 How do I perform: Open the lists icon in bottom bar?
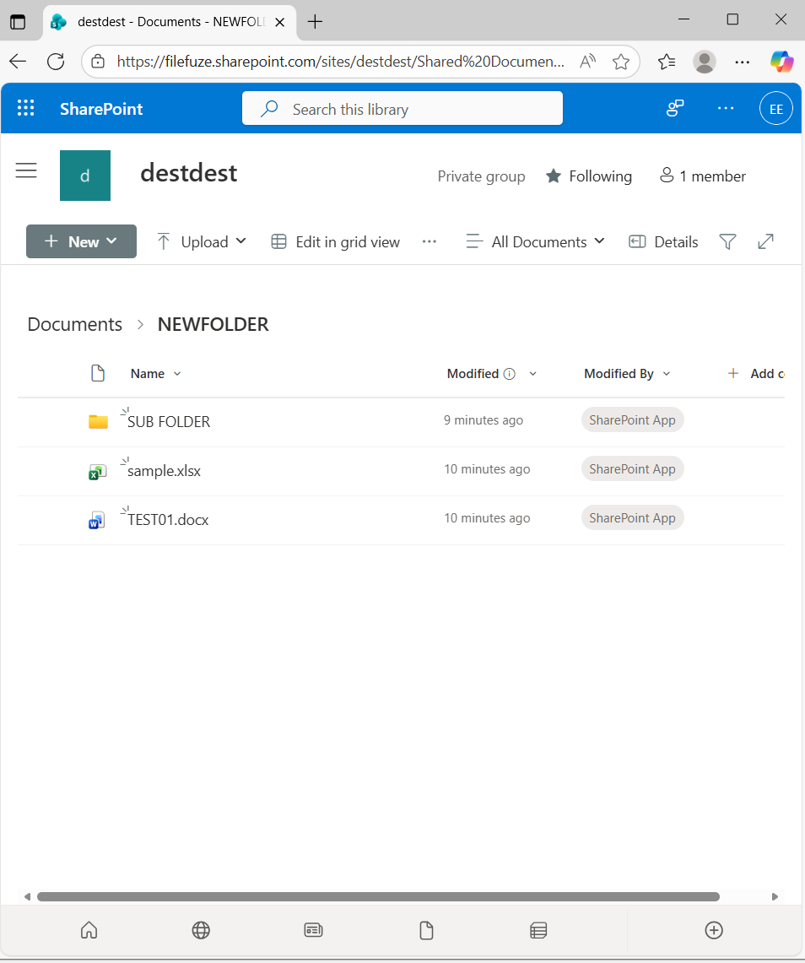[538, 930]
